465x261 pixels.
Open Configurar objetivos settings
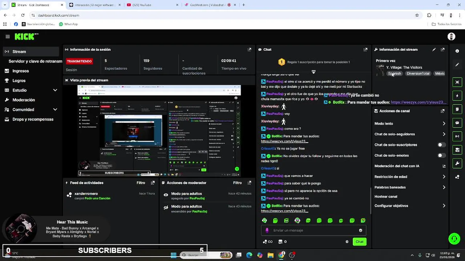[x=410, y=206]
